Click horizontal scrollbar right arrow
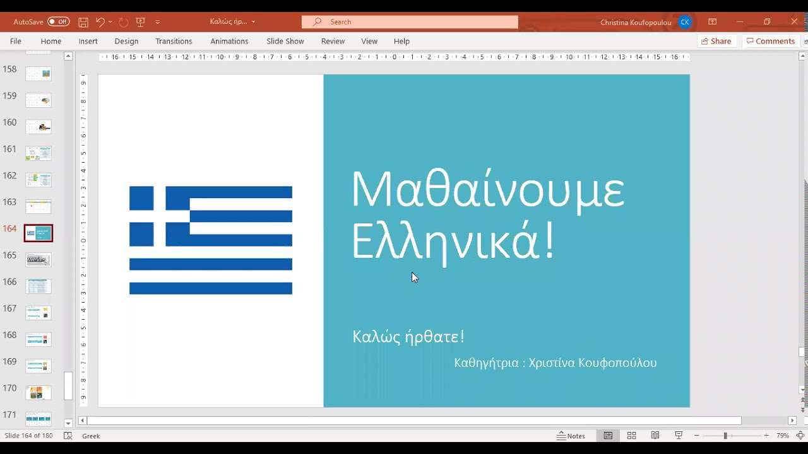The image size is (808, 454). pyautogui.click(x=793, y=421)
